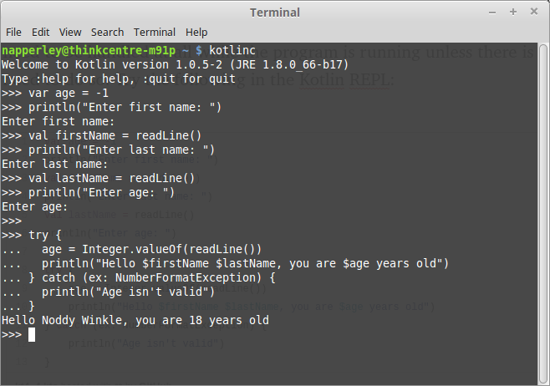Click the kotlinc command text
Image resolution: width=550 pixels, height=386 pixels.
232,50
